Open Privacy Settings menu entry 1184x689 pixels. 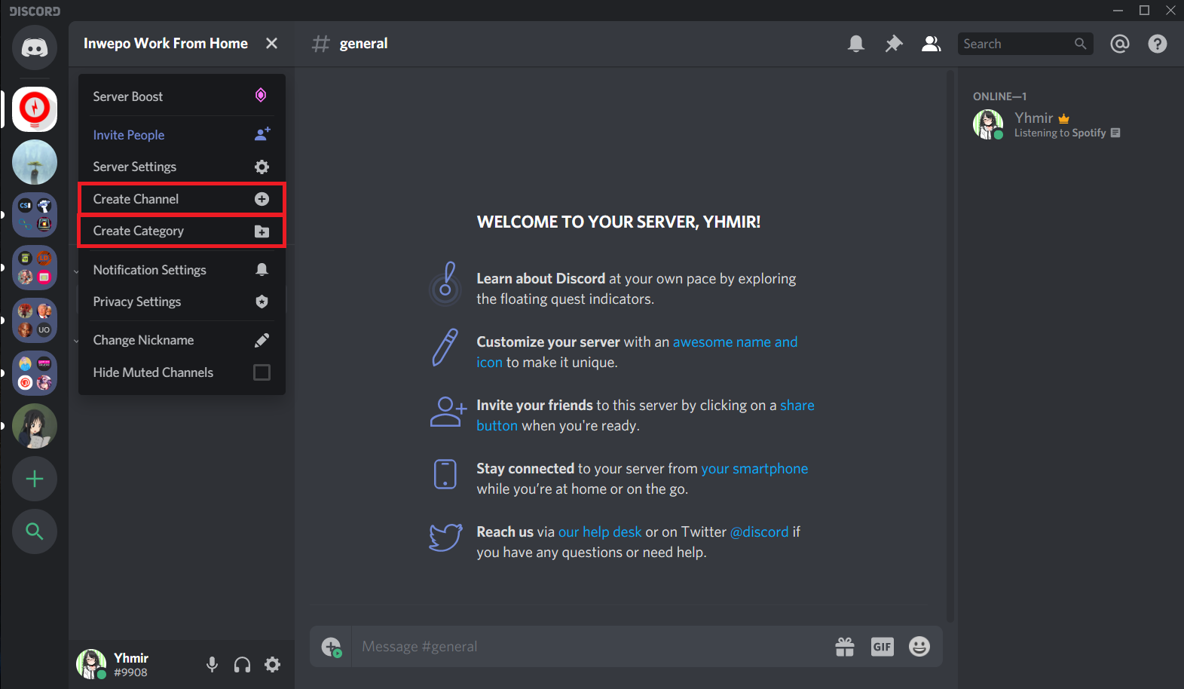tap(182, 302)
